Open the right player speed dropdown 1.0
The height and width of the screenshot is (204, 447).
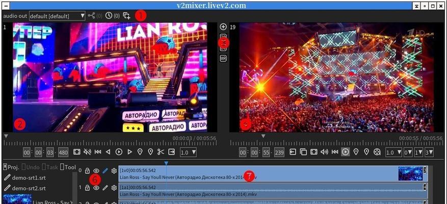394,152
